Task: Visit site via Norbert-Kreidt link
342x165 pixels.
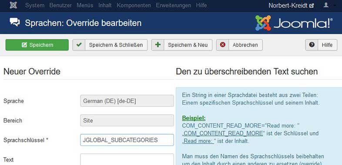Action: 291,6
